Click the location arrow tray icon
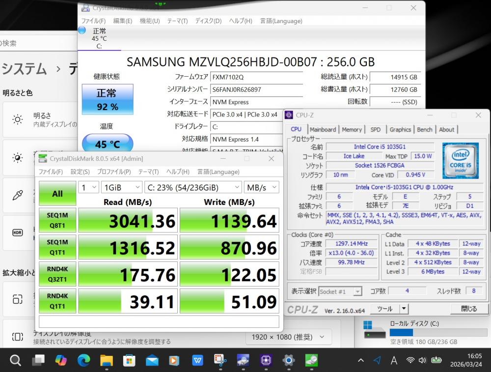This screenshot has height=372, width=491. tap(377, 360)
